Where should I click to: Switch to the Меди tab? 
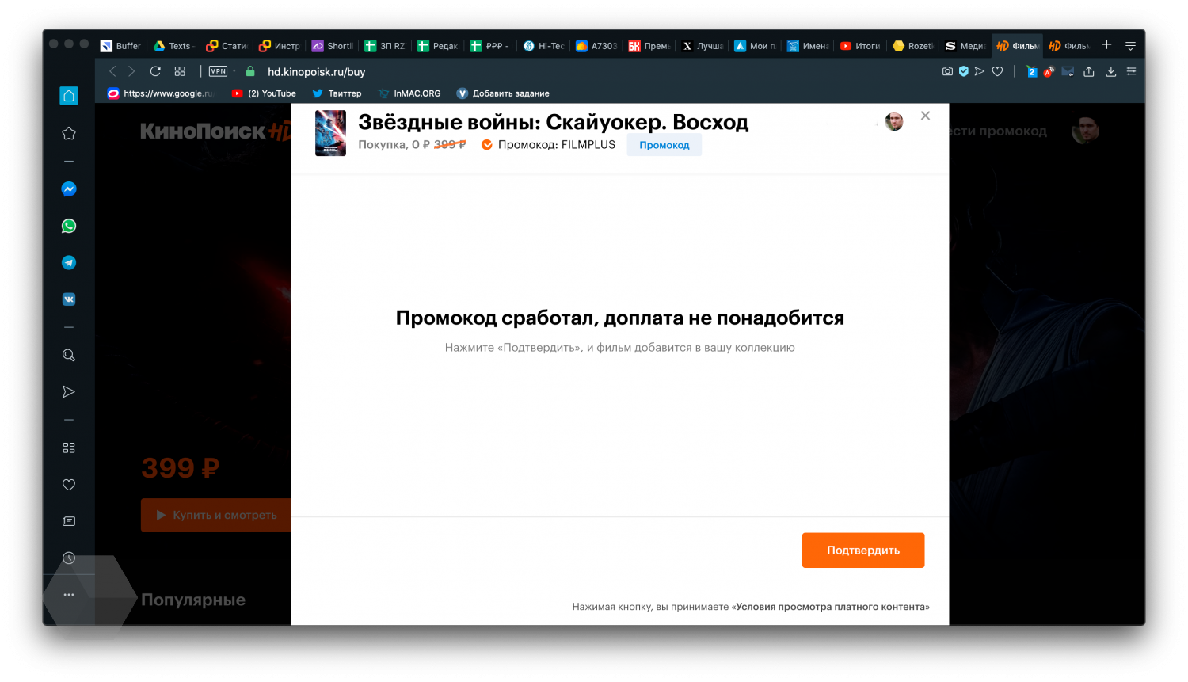965,46
